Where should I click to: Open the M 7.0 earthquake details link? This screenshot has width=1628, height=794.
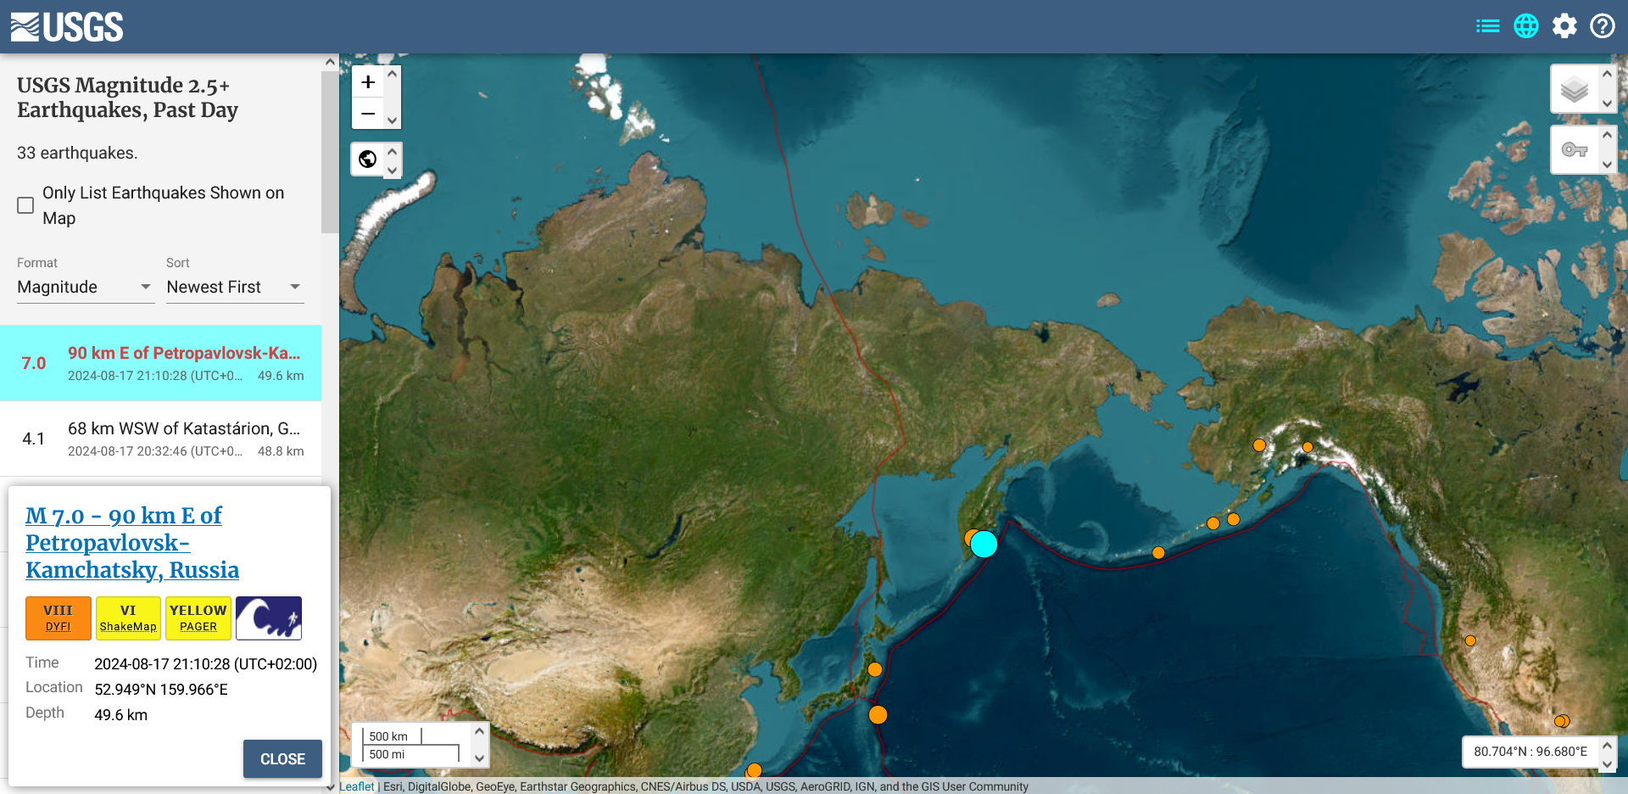[131, 543]
